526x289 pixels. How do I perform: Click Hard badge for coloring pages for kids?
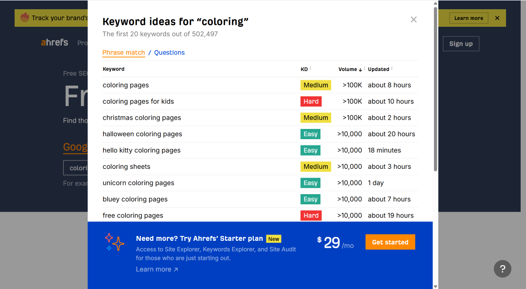click(311, 101)
